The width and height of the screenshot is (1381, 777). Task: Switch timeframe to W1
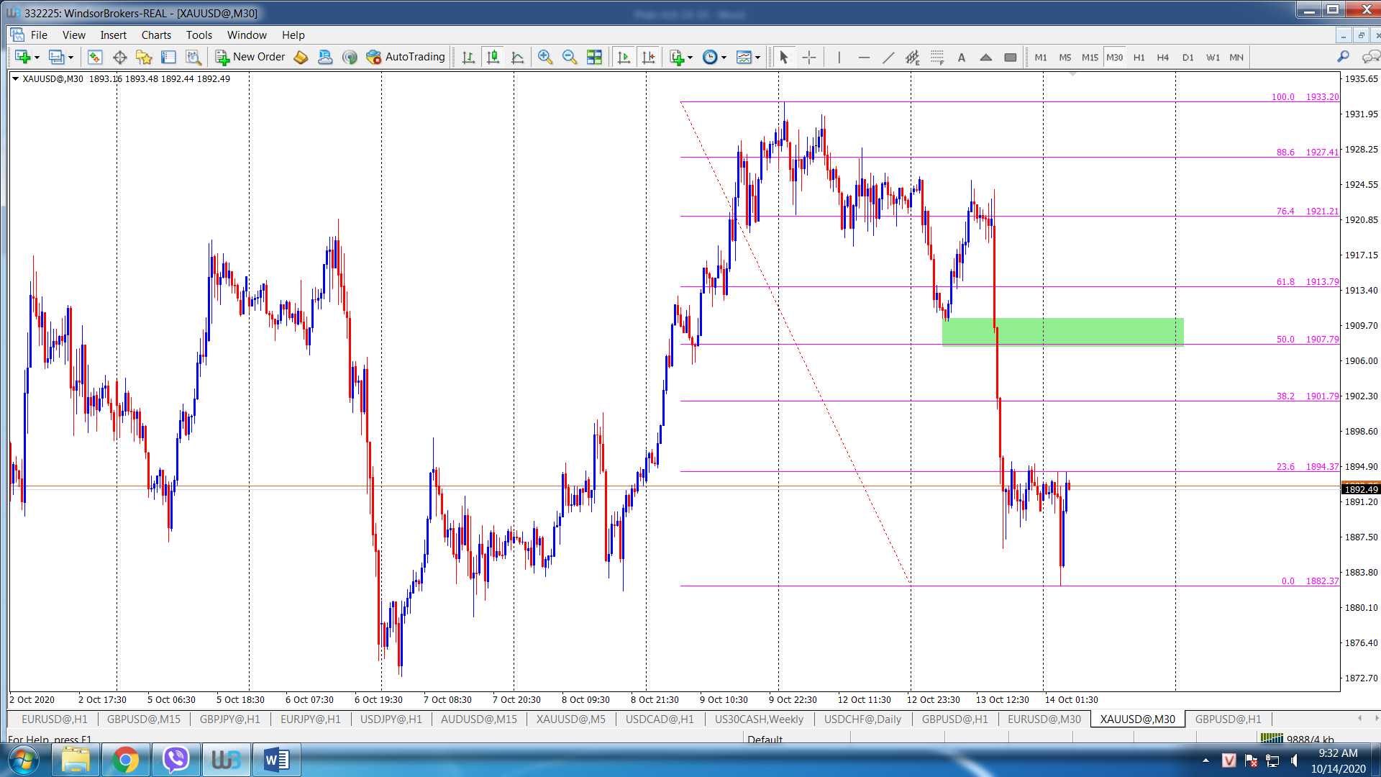click(x=1213, y=58)
